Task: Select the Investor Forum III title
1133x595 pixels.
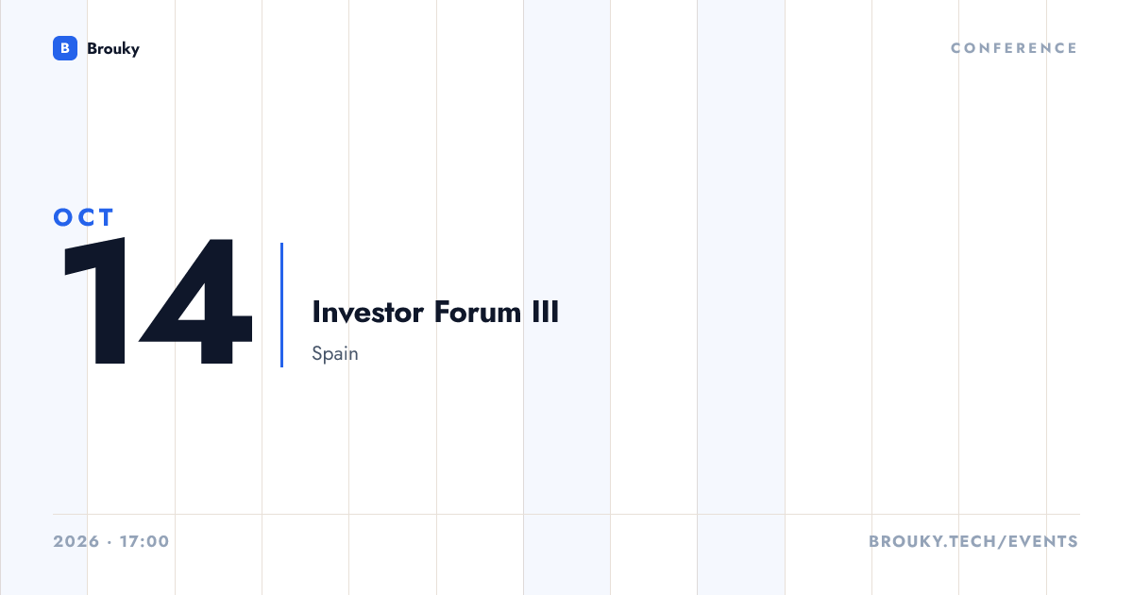Action: (435, 312)
